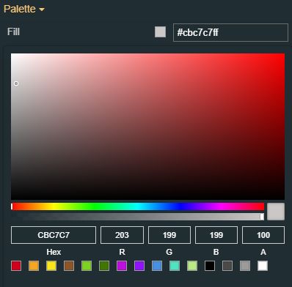
Task: Pick the red preset swatch
Action: coord(16,266)
